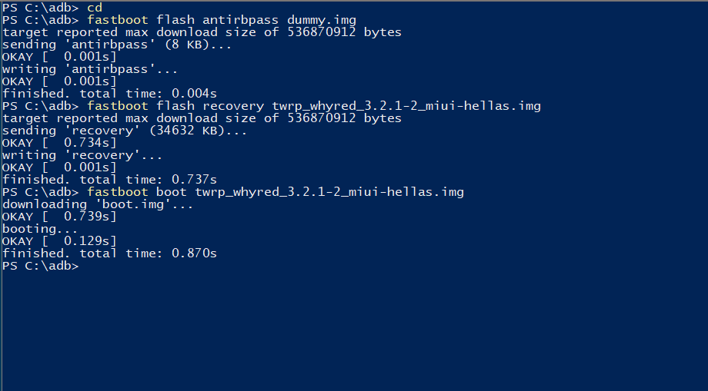Image resolution: width=708 pixels, height=391 pixels.
Task: Click the "writing 'recovery'..." output line
Action: point(82,154)
